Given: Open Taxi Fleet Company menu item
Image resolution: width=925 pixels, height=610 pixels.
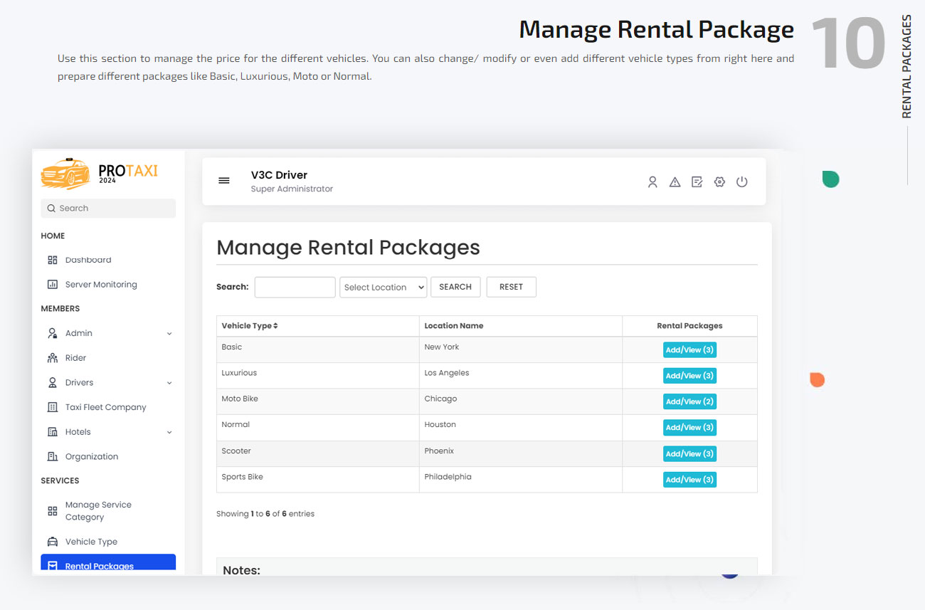Looking at the screenshot, I should click(105, 407).
